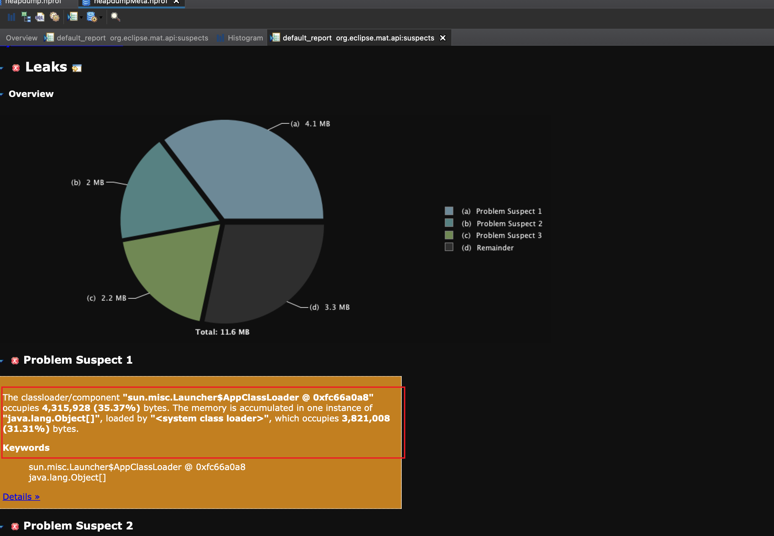
Task: Click the red error icon beside Leaks
Action: click(x=16, y=68)
